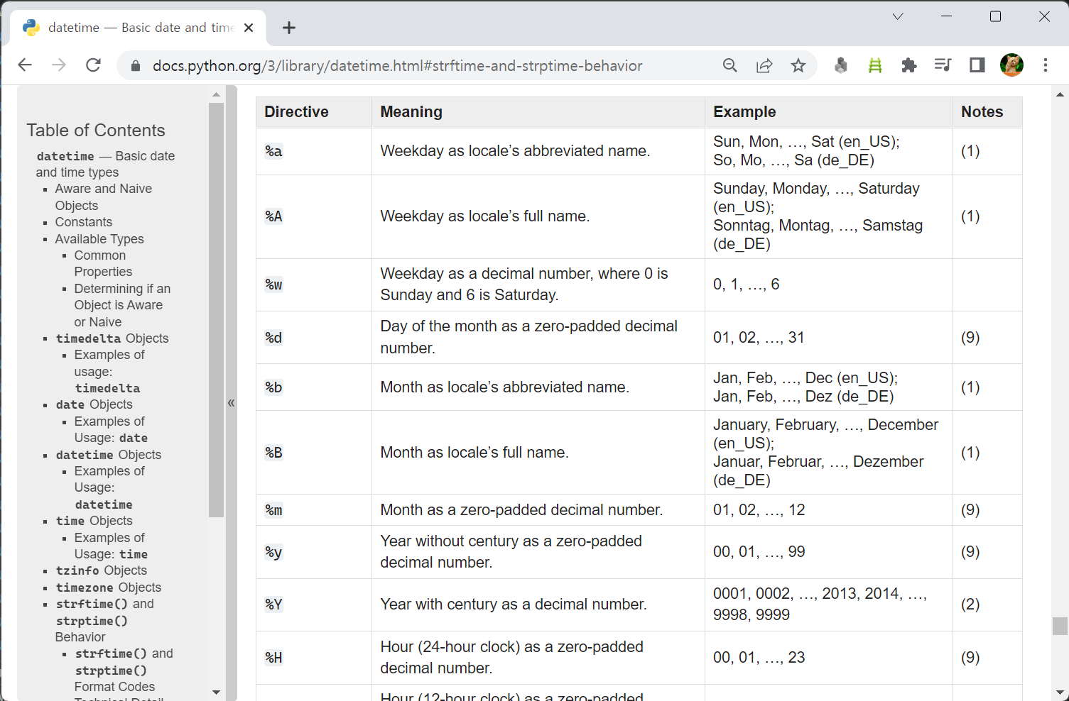Click the green ladder extension icon

[875, 65]
